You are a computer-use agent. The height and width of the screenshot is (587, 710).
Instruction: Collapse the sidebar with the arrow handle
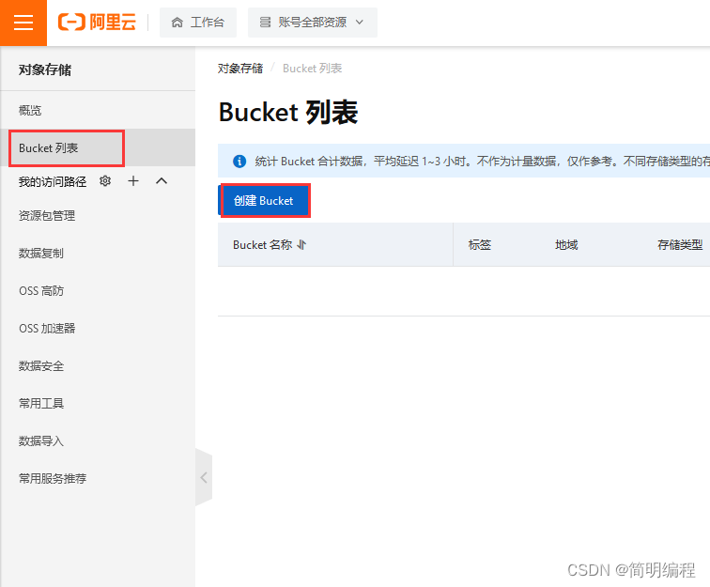point(204,477)
